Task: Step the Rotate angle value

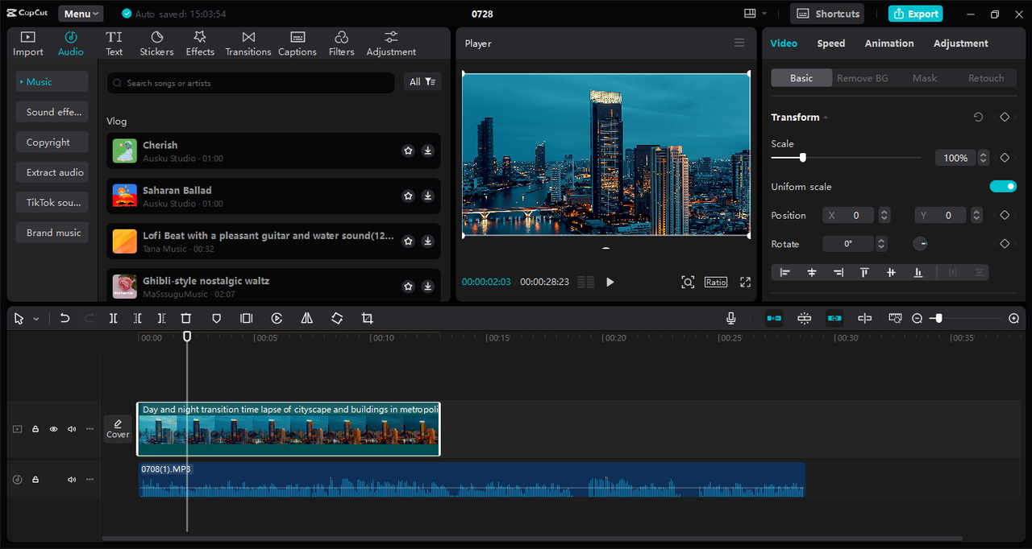Action: [881, 244]
